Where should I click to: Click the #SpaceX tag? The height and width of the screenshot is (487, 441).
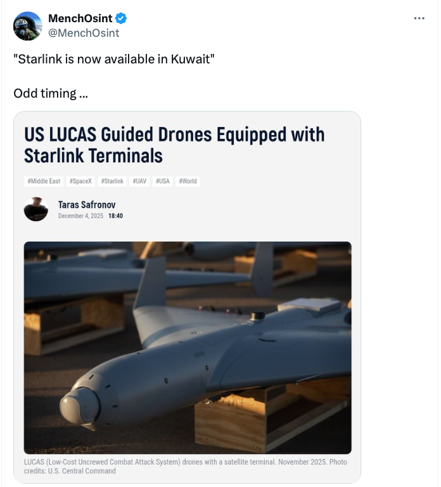81,181
